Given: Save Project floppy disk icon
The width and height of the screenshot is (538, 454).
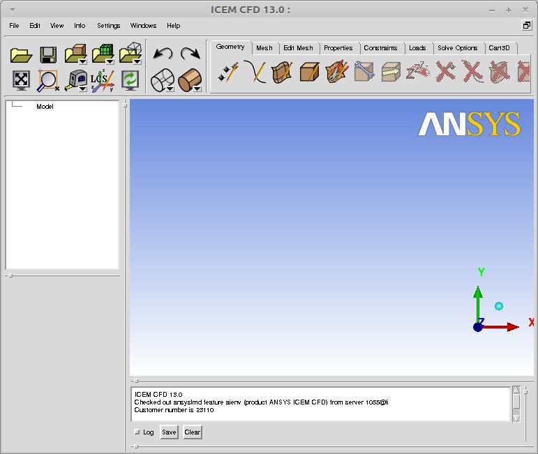Looking at the screenshot, I should 48,55.
